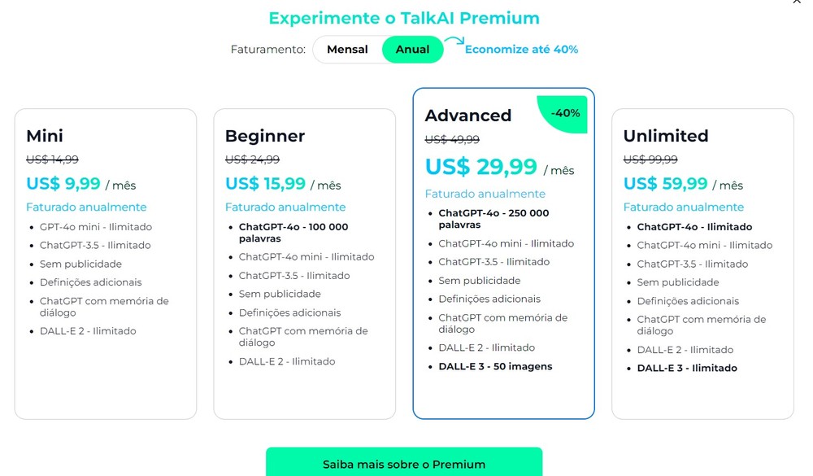The width and height of the screenshot is (813, 476).
Task: Click the US$ 29,99 price
Action: click(x=479, y=167)
